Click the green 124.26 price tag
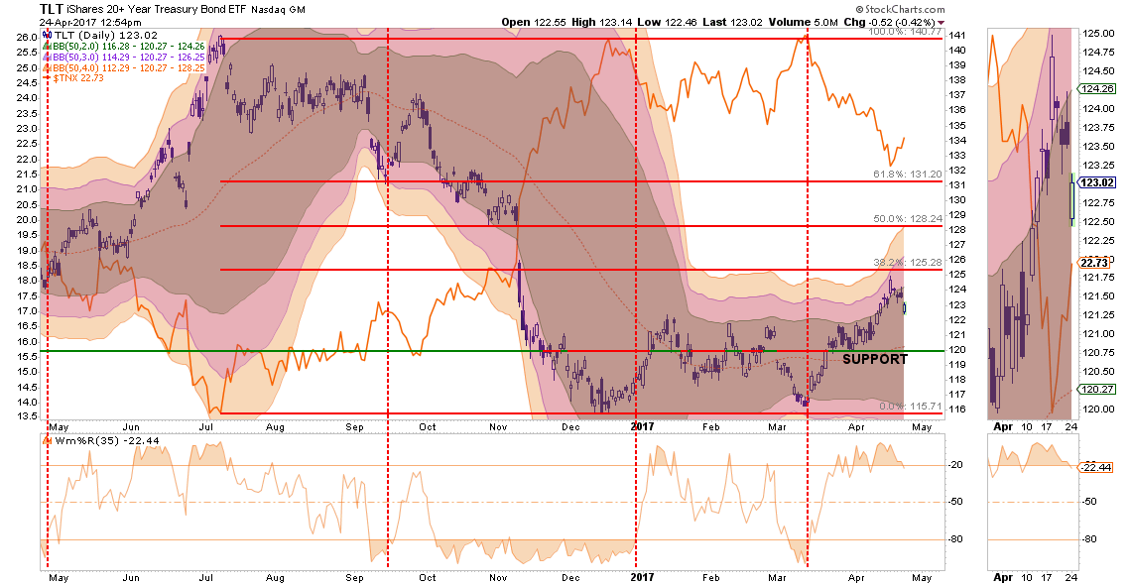Screen dimensions: 1131x586 pyautogui.click(x=1099, y=88)
